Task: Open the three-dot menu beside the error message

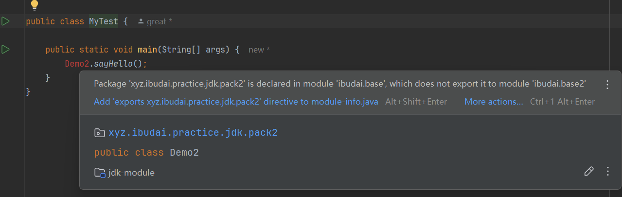Action: pyautogui.click(x=607, y=85)
